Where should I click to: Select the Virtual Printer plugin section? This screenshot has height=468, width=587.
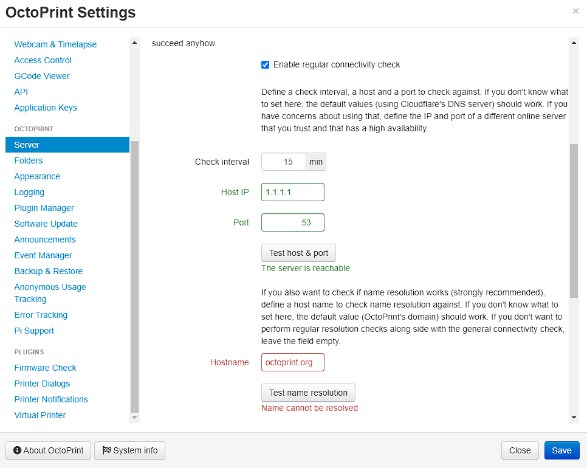[x=39, y=415]
